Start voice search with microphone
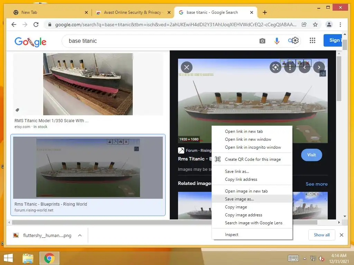Image resolution: width=354 pixels, height=265 pixels. point(277,41)
